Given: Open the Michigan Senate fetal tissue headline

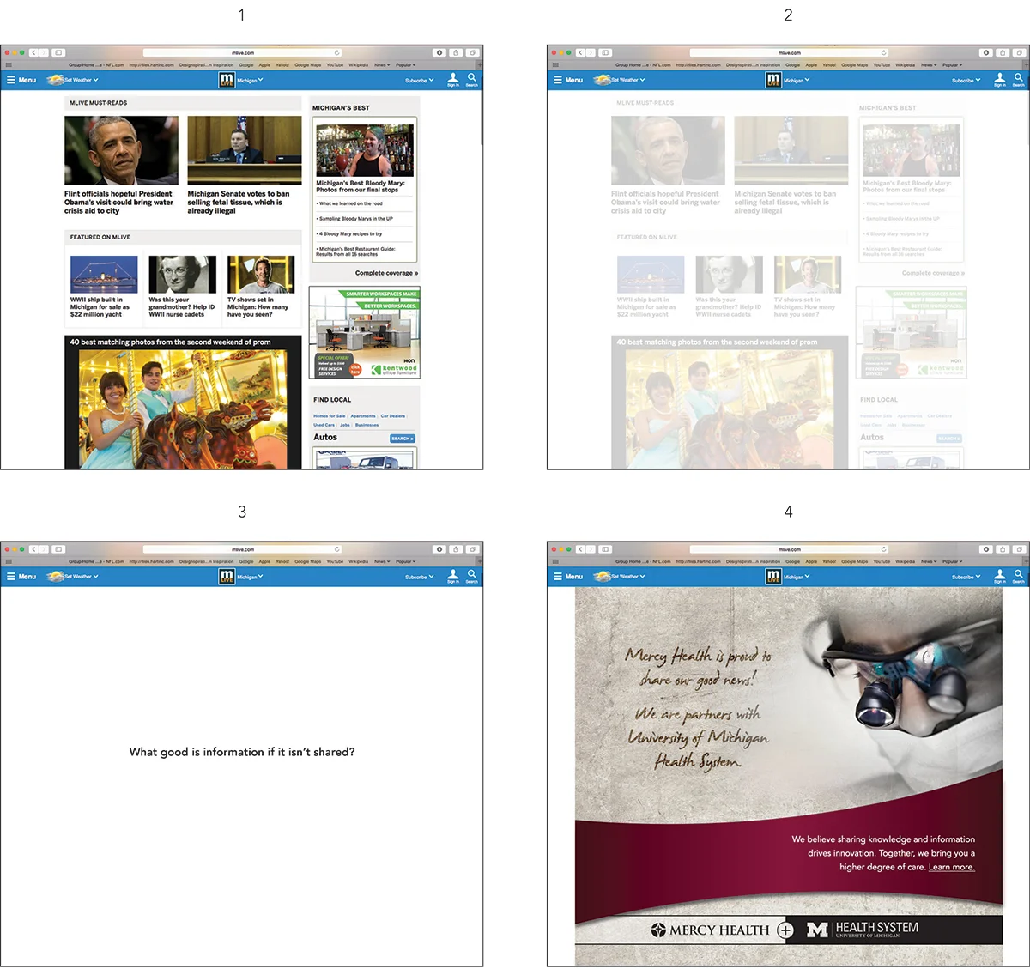Looking at the screenshot, I should pyautogui.click(x=239, y=203).
